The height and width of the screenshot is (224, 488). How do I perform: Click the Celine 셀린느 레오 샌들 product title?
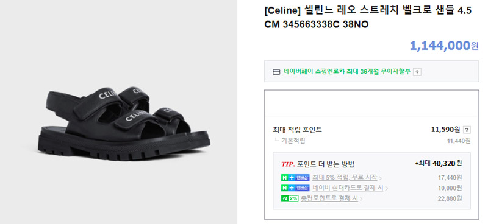pyautogui.click(x=368, y=18)
